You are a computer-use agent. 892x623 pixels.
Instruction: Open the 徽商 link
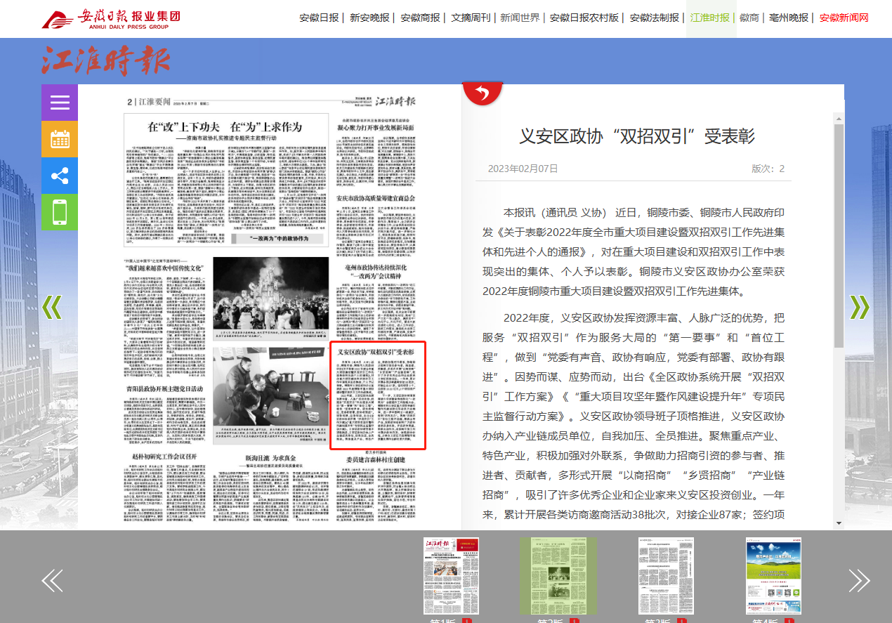point(749,18)
